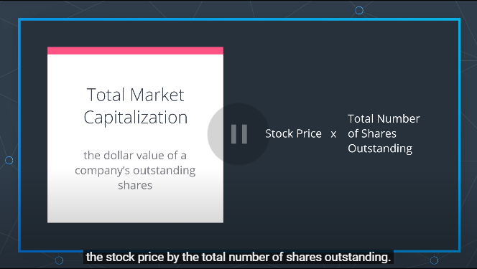Click the multiplication x symbol in the formula
The image size is (477, 269).
coord(333,134)
